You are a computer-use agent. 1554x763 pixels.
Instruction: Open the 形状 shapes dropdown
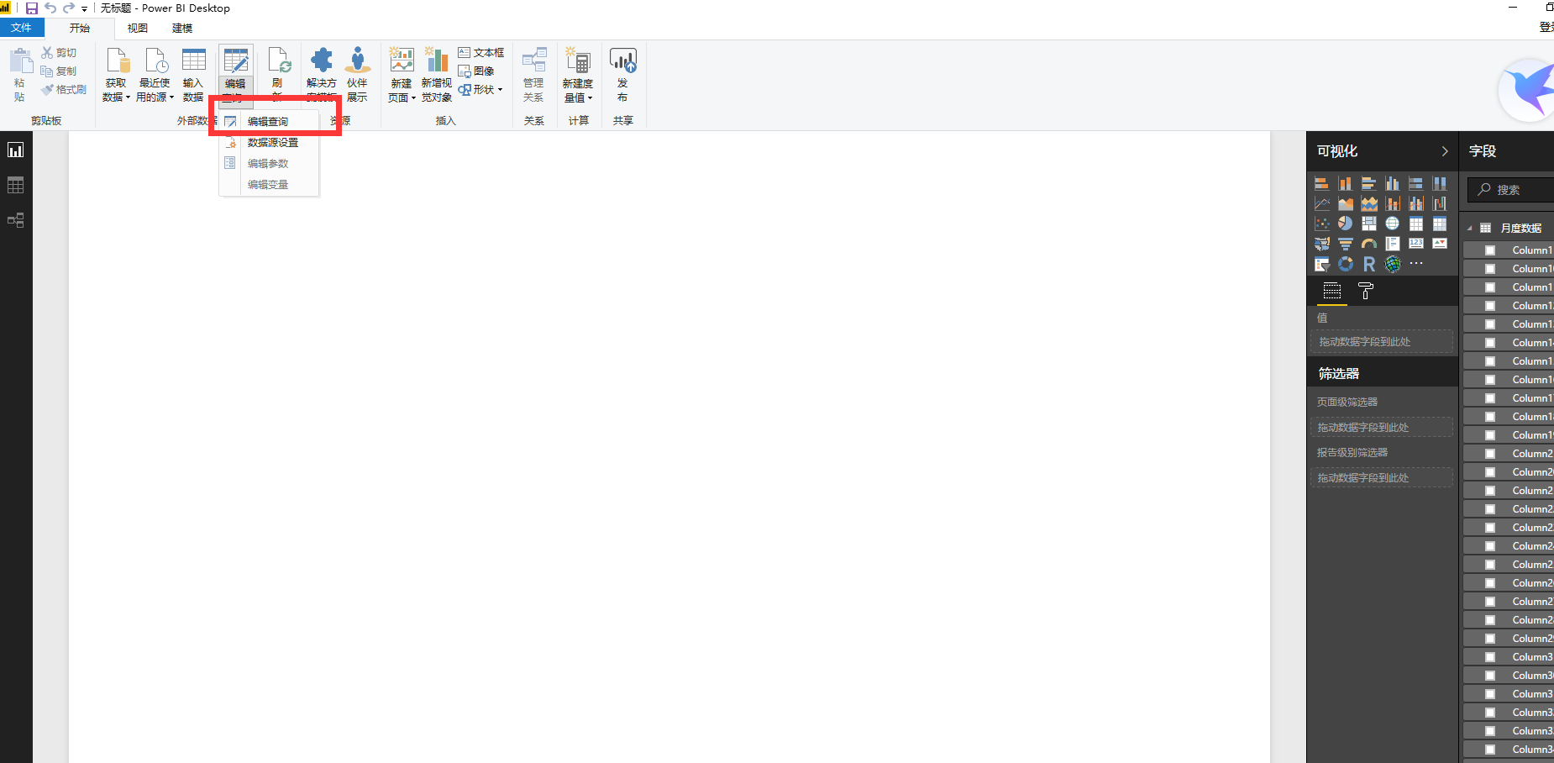[480, 90]
